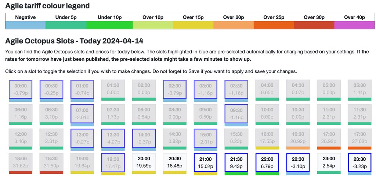Click the Over 30p legend label
This screenshot has height=183, width=376.
coord(314,17)
